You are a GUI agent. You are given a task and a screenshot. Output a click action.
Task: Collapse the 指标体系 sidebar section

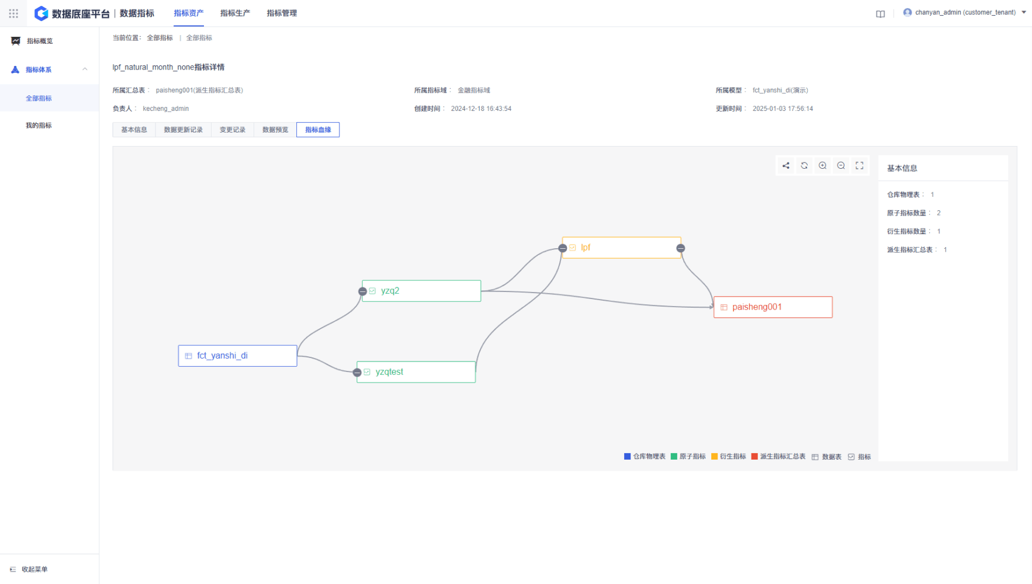tap(85, 69)
